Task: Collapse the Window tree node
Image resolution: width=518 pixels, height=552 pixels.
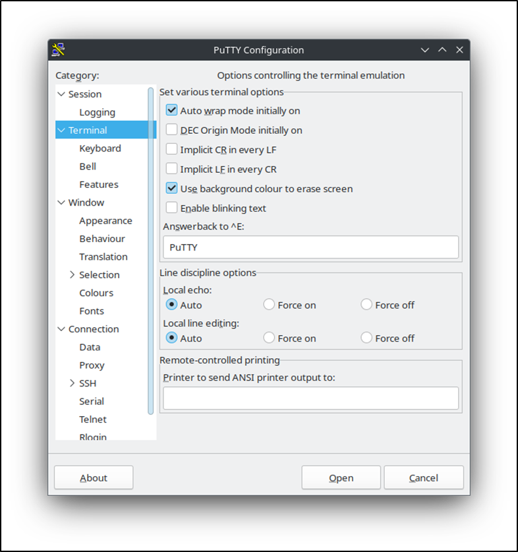Action: 61,202
